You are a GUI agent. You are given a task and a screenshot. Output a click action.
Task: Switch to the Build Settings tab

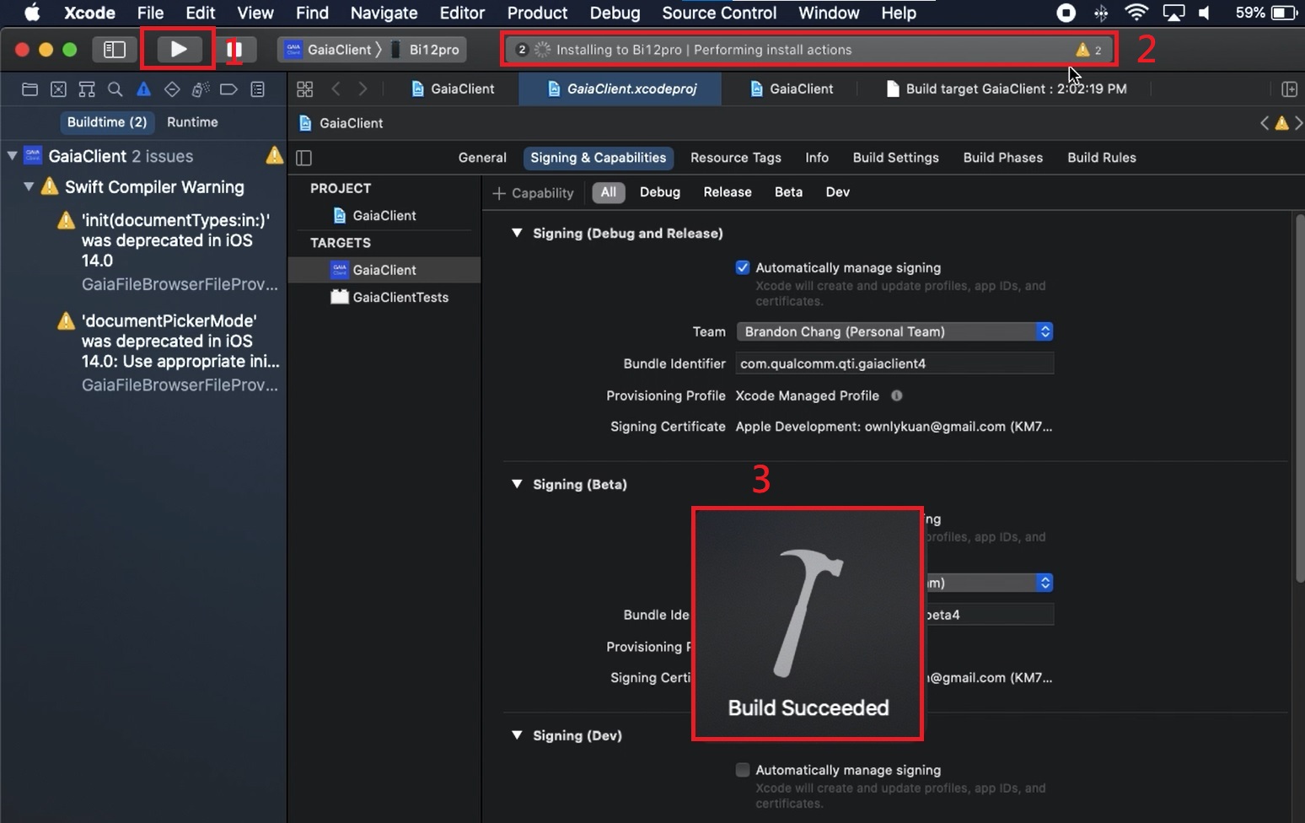[x=895, y=158]
